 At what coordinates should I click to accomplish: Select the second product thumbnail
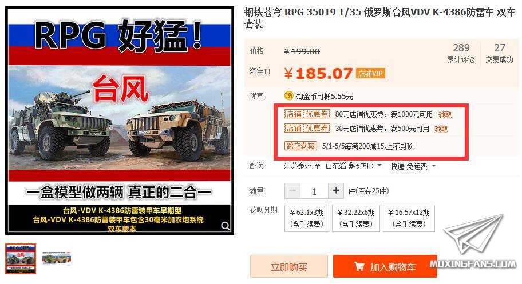coord(57,258)
